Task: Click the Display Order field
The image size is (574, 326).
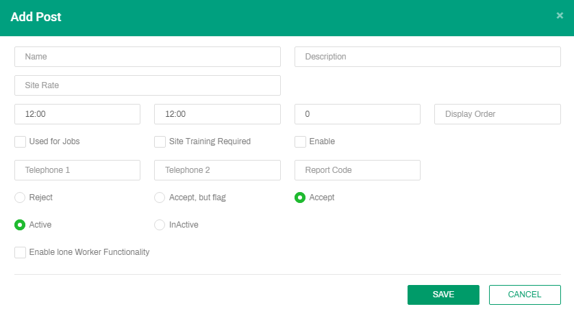Action: [x=497, y=114]
